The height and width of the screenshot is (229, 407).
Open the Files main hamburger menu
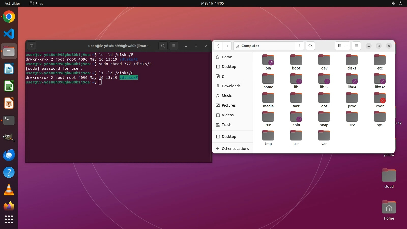click(x=356, y=46)
